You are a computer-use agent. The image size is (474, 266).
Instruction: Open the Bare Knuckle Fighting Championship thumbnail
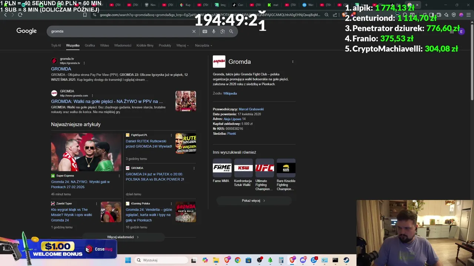[x=286, y=168]
